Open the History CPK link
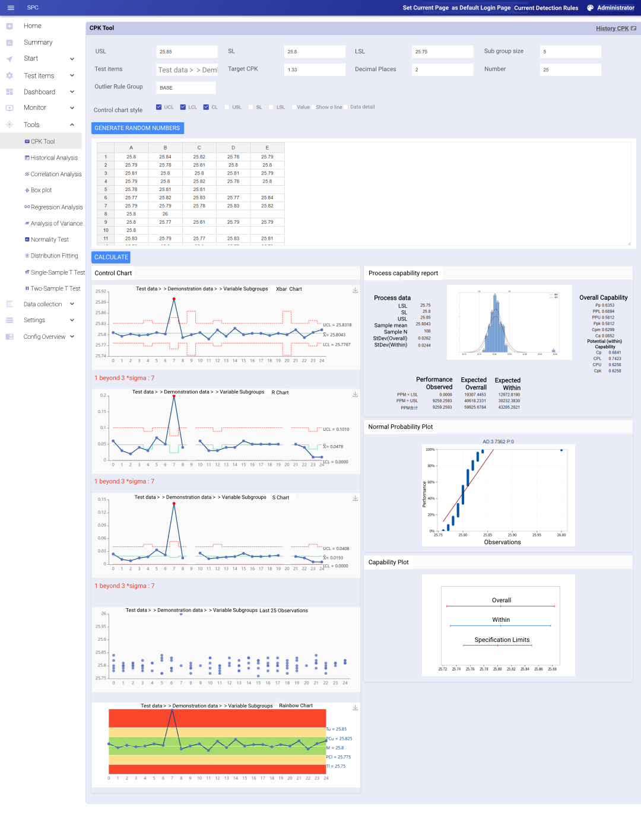This screenshot has height=820, width=641. [612, 28]
